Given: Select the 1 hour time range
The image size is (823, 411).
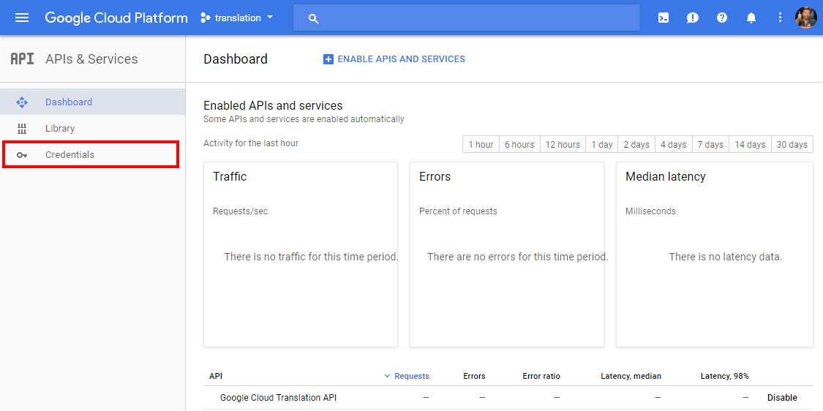Looking at the screenshot, I should (x=481, y=144).
